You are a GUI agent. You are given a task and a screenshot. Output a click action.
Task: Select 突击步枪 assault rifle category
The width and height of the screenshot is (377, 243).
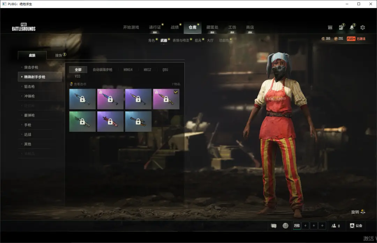pyautogui.click(x=31, y=68)
